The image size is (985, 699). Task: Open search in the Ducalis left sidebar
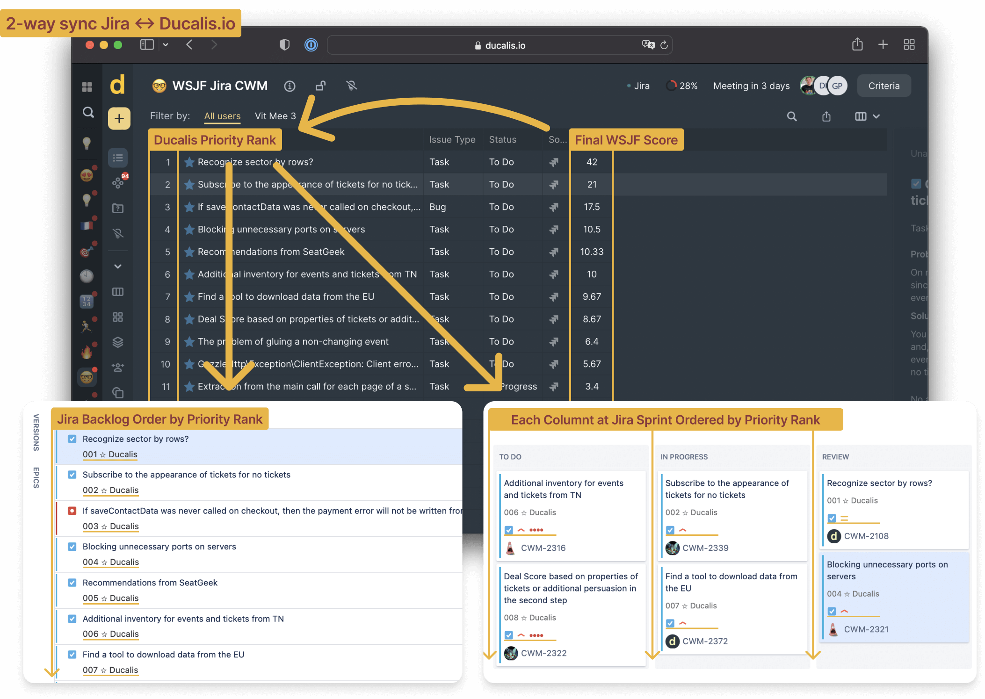coord(87,112)
